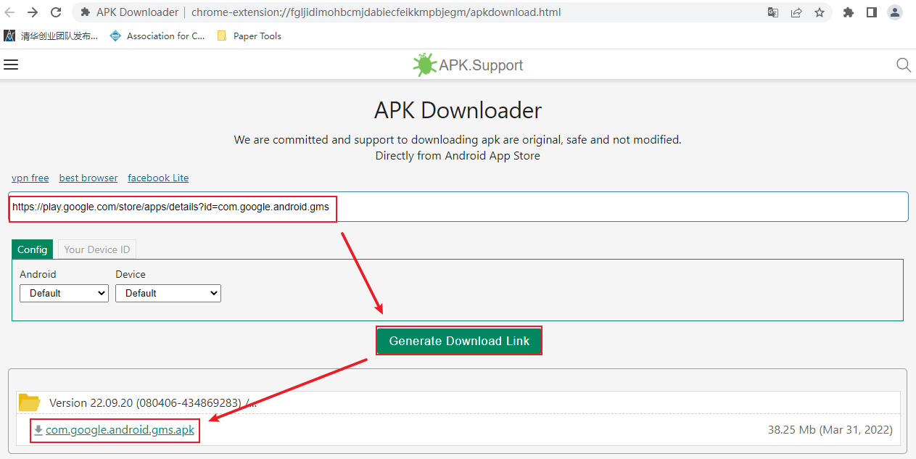Download com.google.android.gms.apk link
This screenshot has height=459, width=916.
click(120, 430)
